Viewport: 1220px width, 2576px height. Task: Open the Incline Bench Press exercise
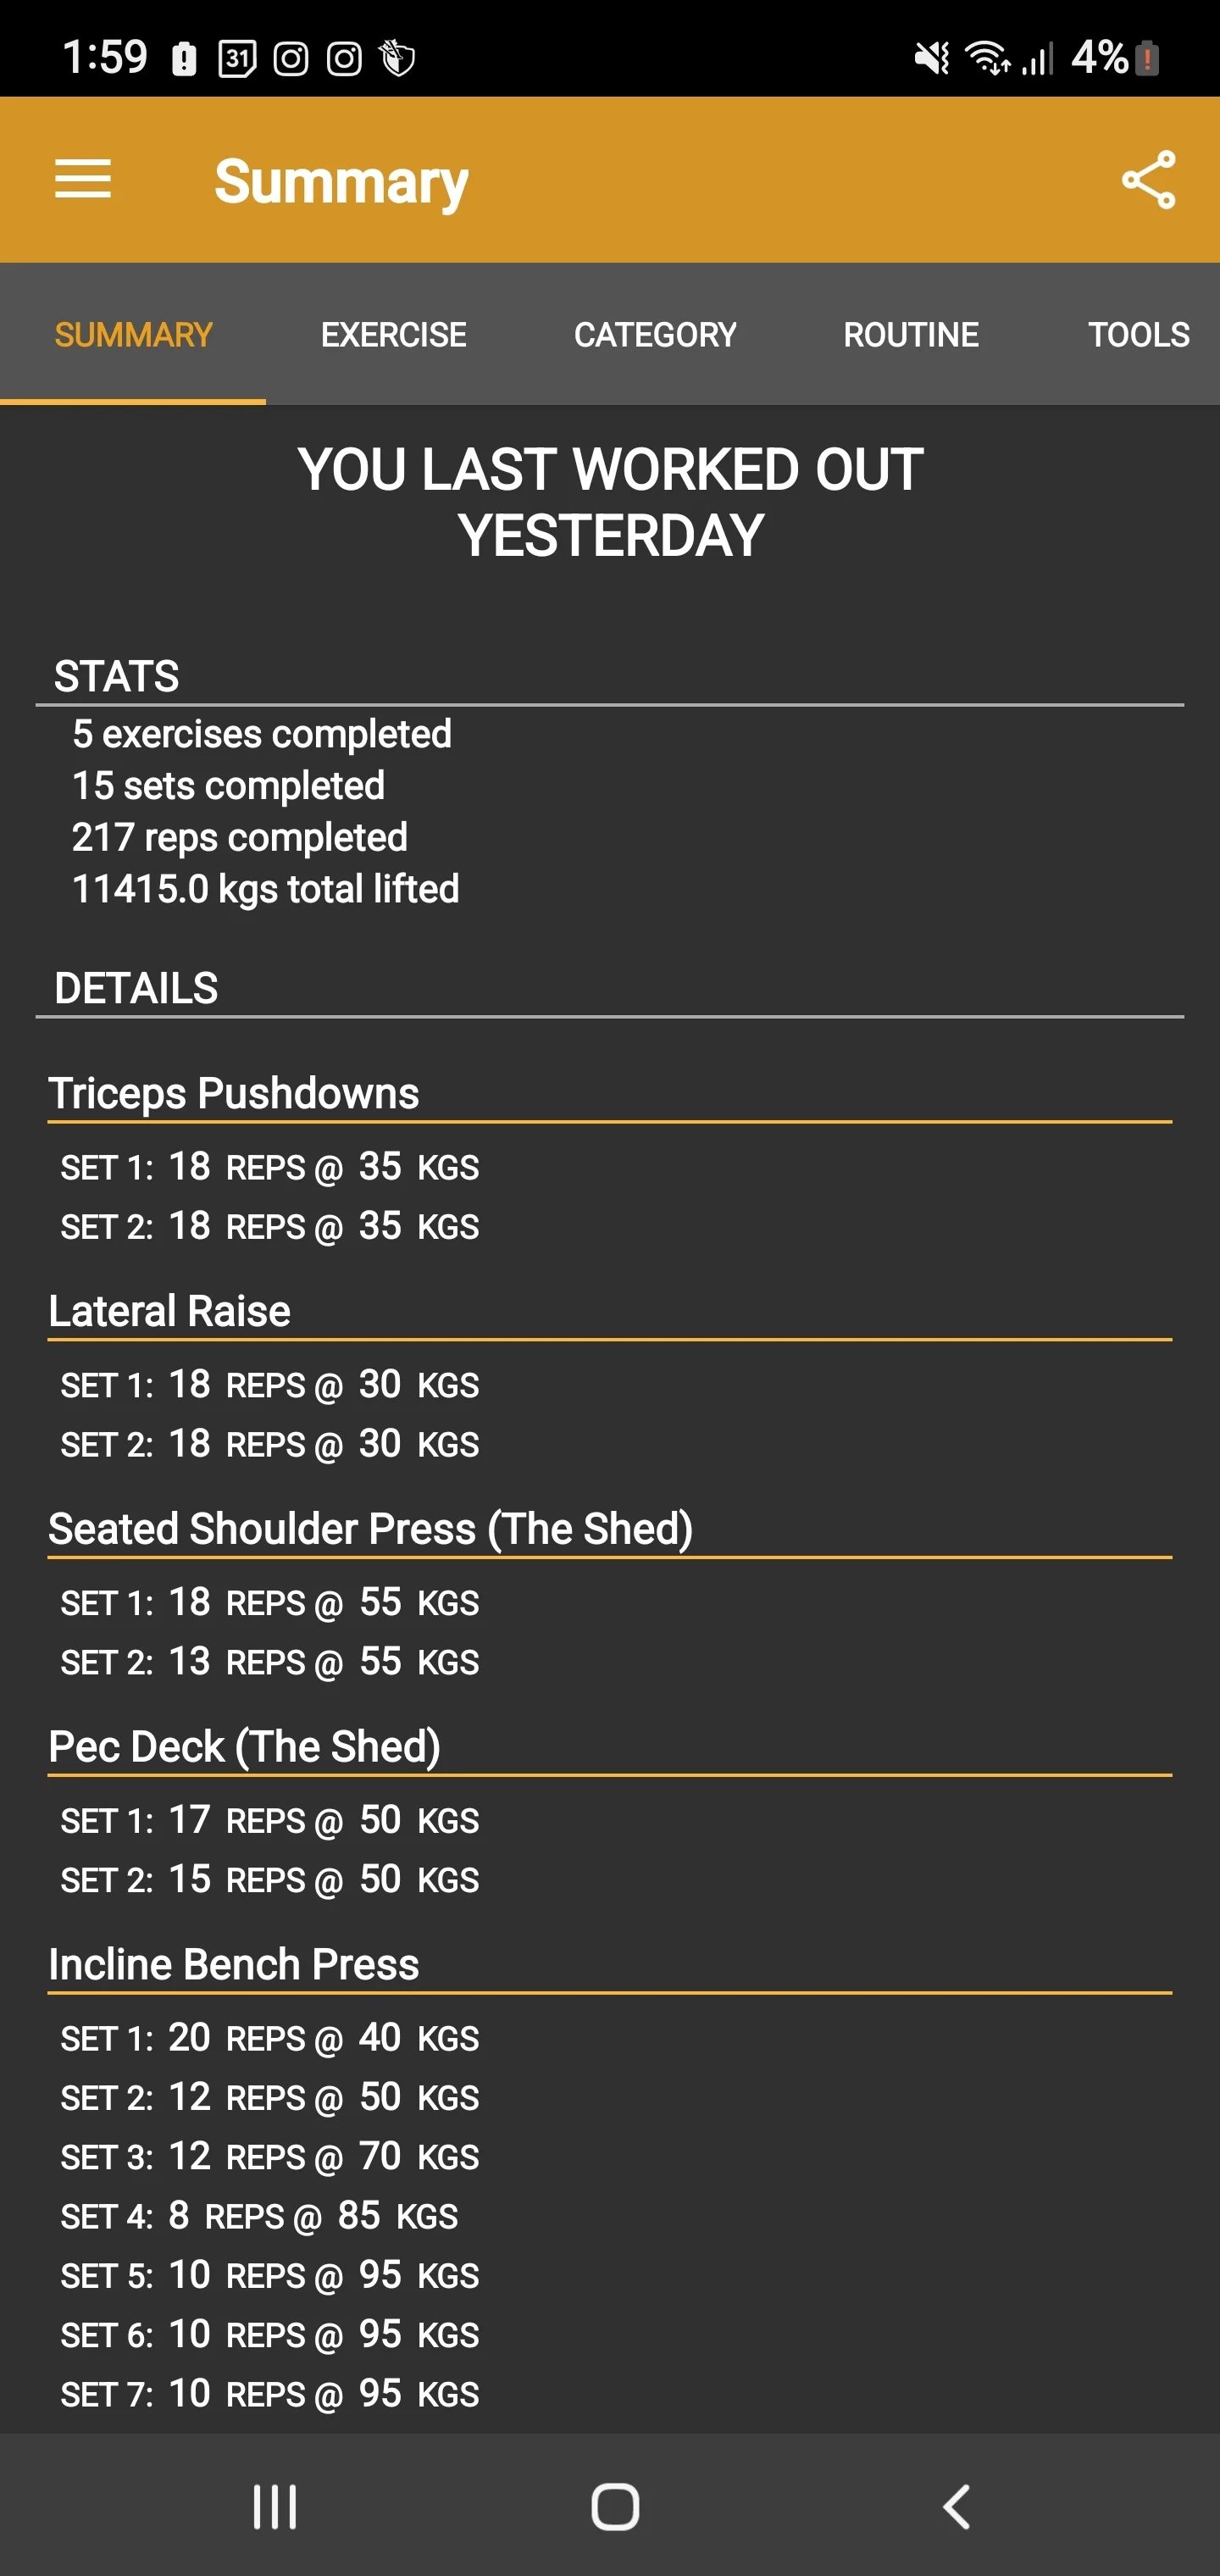(x=234, y=1965)
